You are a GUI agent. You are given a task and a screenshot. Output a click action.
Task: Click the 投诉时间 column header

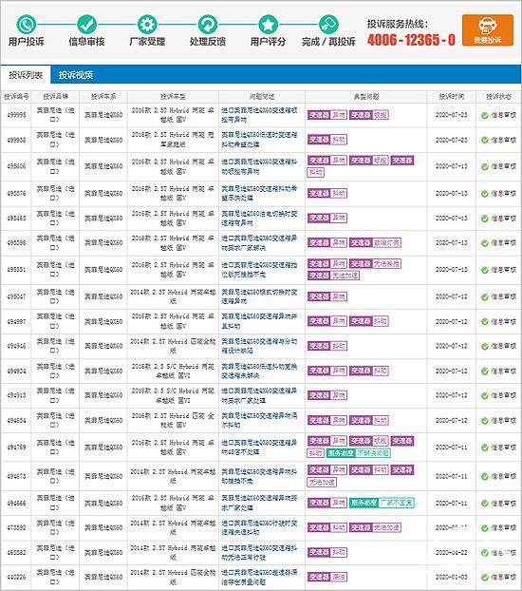click(451, 97)
